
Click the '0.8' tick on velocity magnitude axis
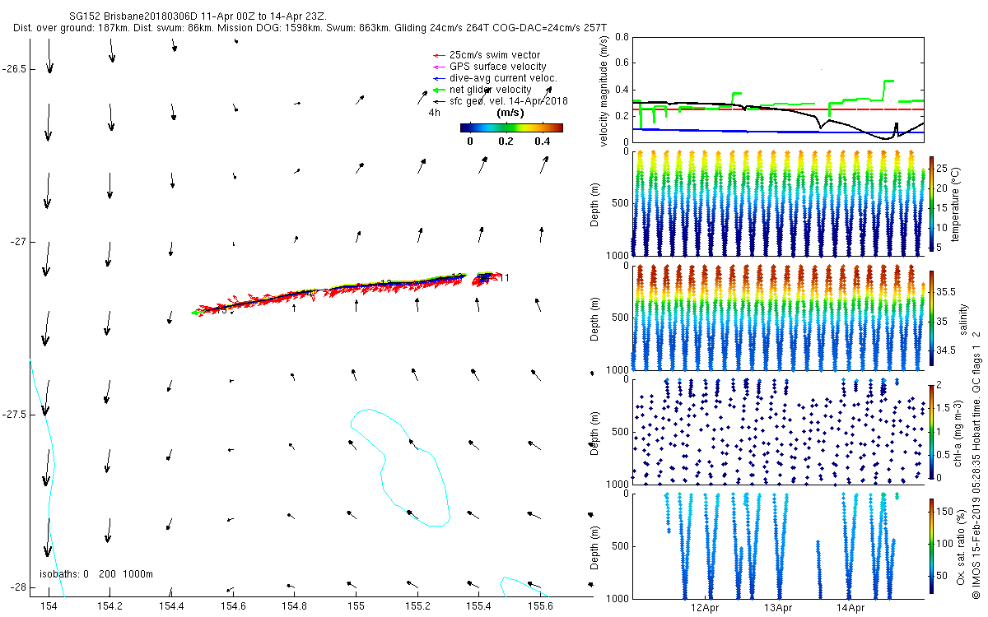click(x=622, y=37)
